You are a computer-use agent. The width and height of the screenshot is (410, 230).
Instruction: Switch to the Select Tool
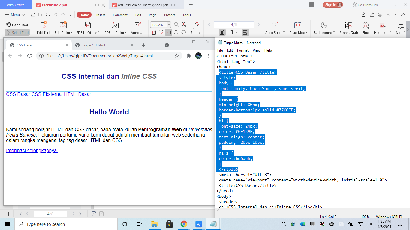tap(17, 32)
